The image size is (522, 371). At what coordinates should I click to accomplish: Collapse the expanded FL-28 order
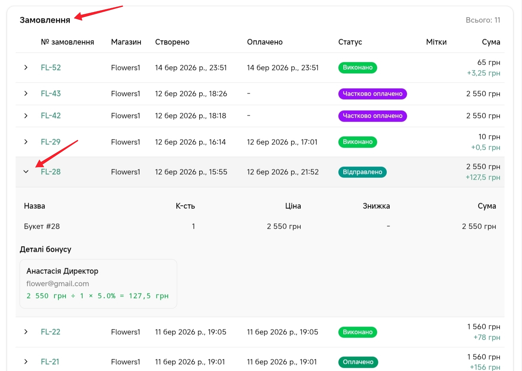[26, 172]
